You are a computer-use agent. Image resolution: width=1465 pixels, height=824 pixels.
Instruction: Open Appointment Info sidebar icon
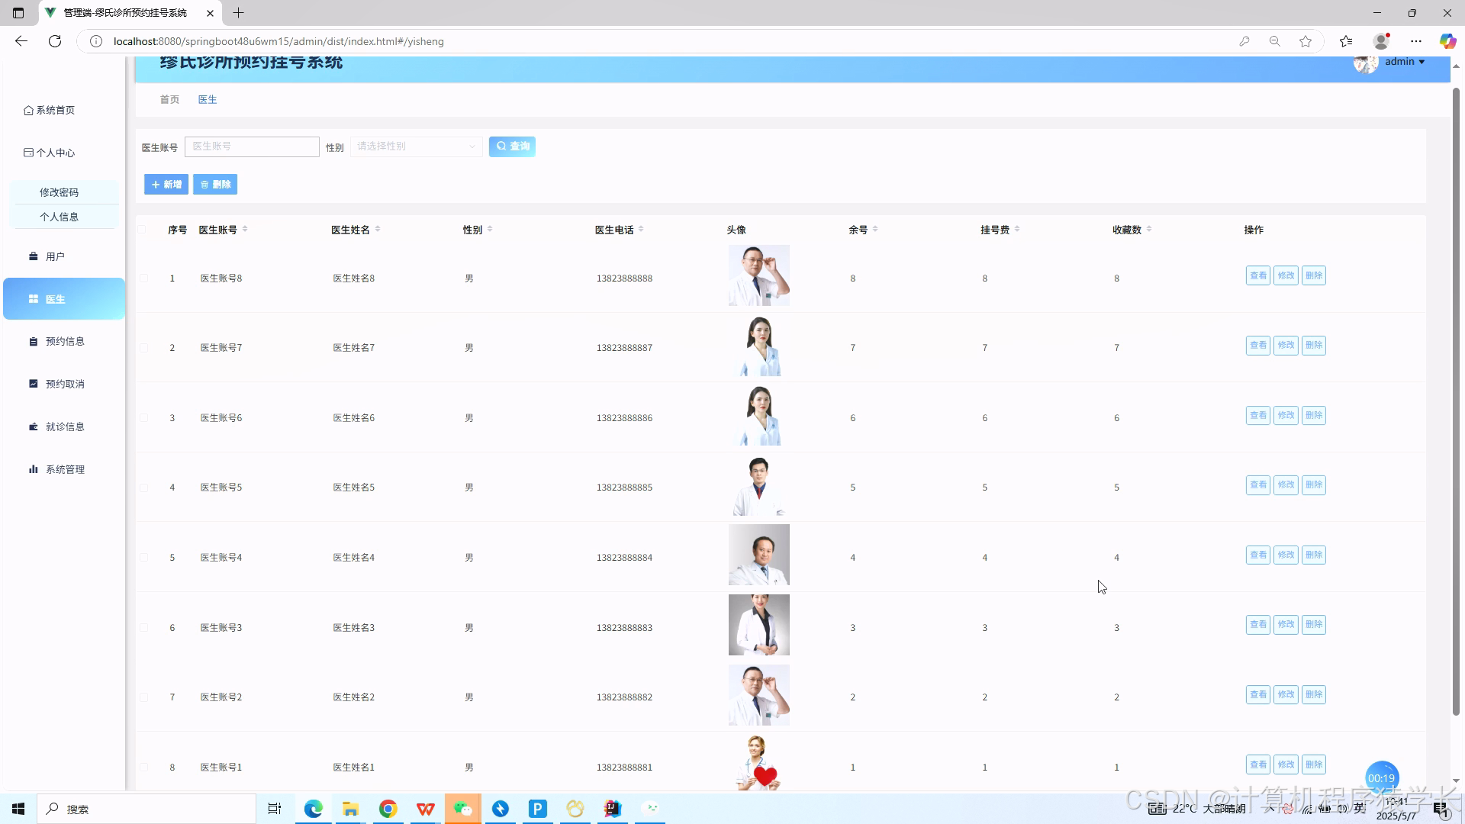[33, 342]
